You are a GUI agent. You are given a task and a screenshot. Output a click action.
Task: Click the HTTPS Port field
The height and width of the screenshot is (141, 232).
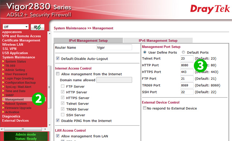coord(187,72)
